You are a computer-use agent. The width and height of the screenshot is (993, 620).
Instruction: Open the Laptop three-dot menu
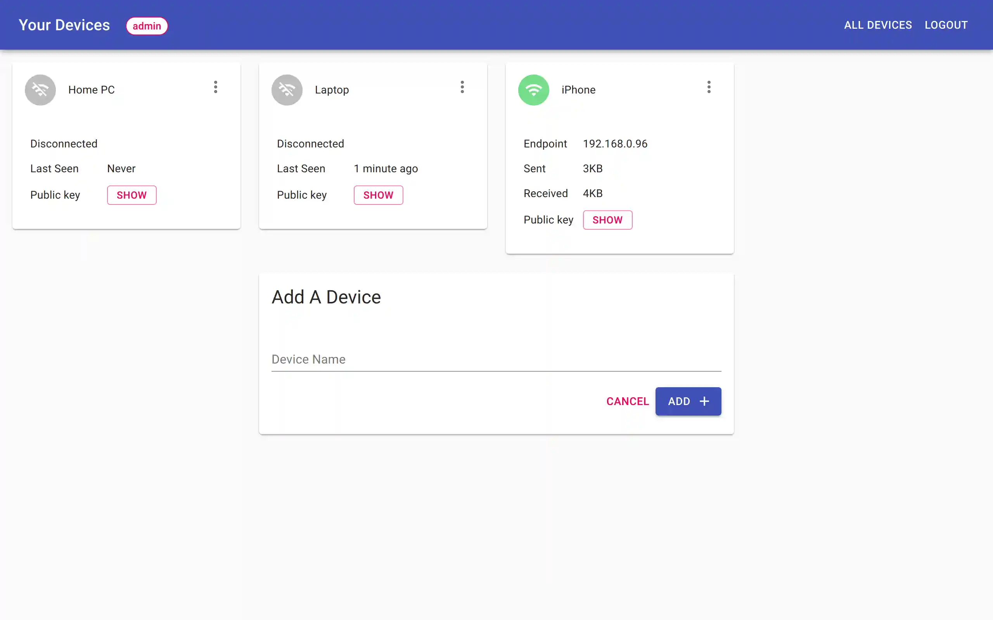coord(462,87)
